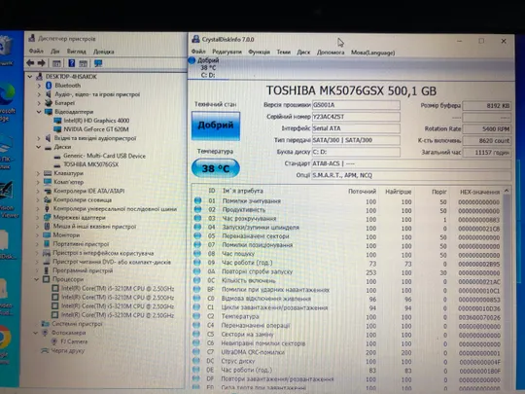Screen dimensions: 525x394
Task: Click the 11157 годин total hours field
Action: 486,153
